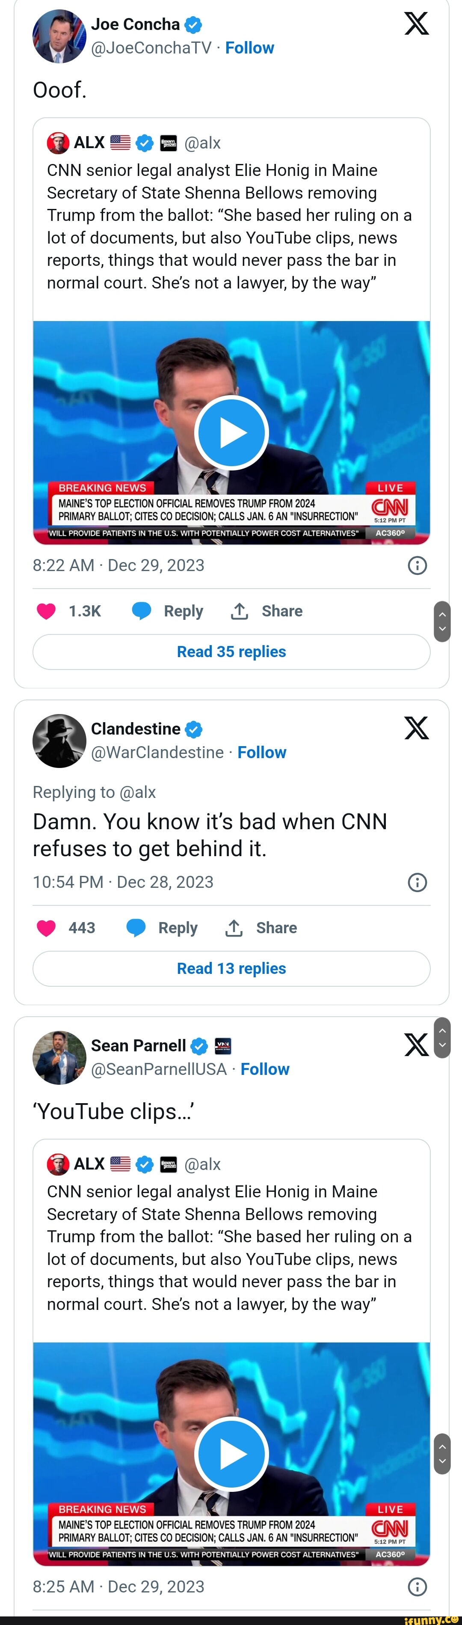The height and width of the screenshot is (1625, 462).
Task: Click the scroll widget beside Joe Concha's Share button
Action: (442, 621)
